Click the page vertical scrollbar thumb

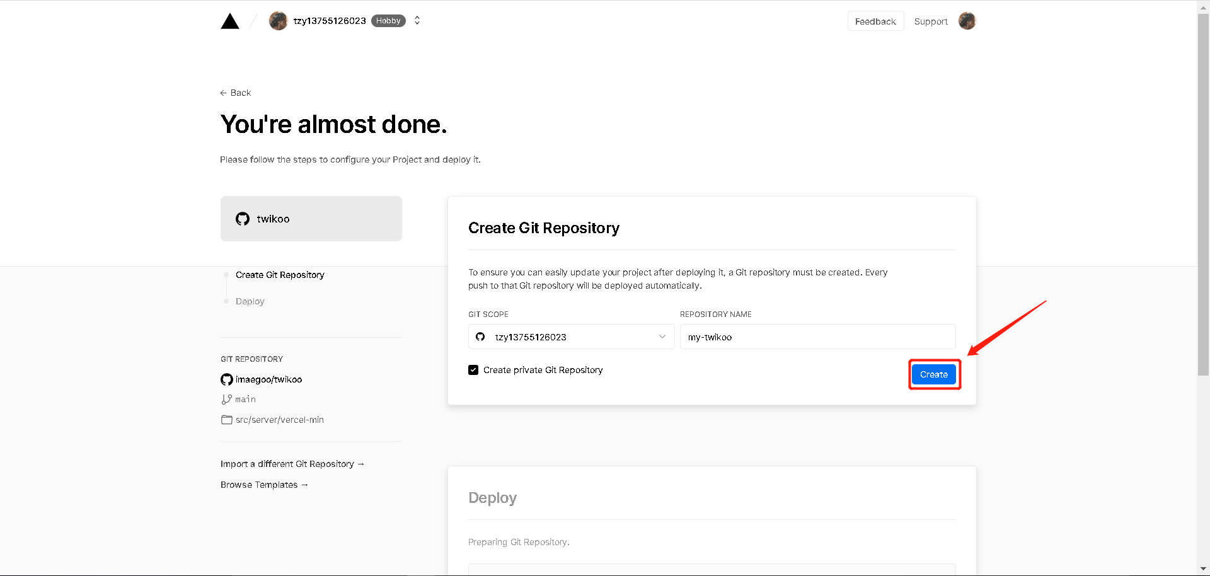(1203, 195)
